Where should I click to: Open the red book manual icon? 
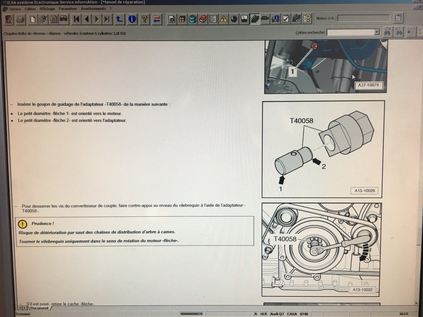[203, 19]
